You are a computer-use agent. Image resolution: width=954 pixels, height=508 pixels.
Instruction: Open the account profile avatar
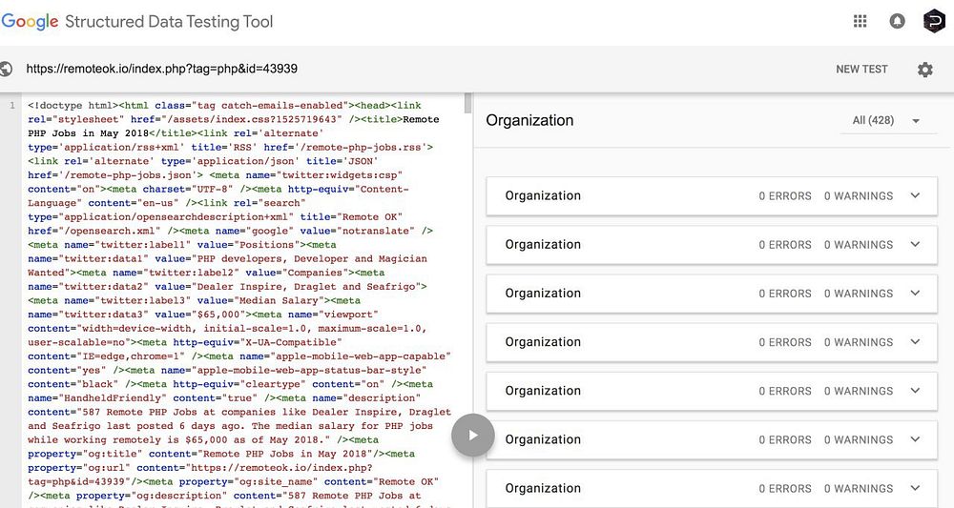933,21
